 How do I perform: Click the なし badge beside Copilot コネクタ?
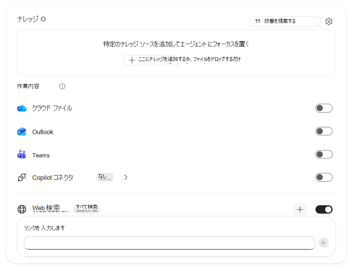(105, 177)
